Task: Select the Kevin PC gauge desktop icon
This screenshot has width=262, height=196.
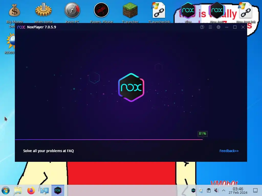Action: [72, 10]
